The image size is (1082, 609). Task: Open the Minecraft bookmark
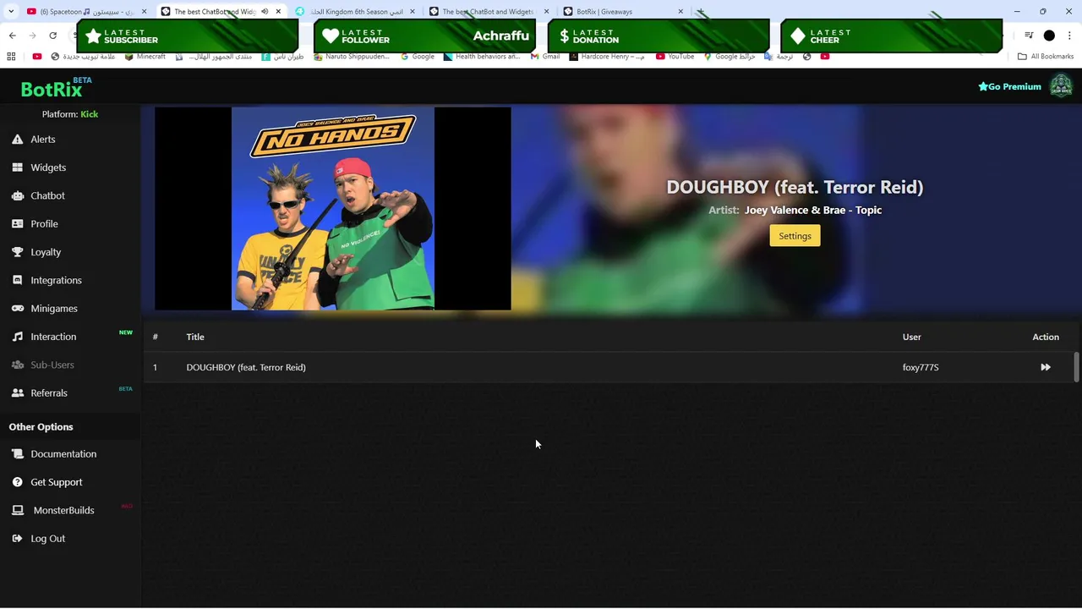pyautogui.click(x=145, y=57)
